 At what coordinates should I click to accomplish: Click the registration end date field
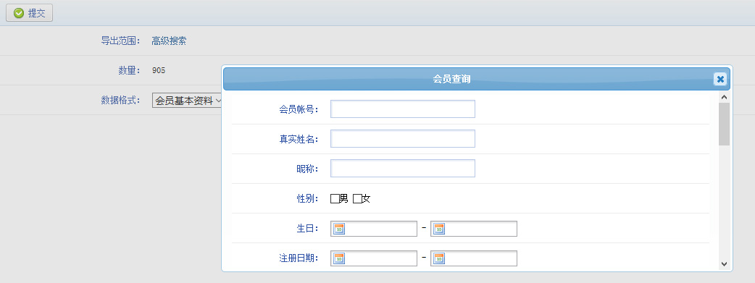[x=474, y=258]
